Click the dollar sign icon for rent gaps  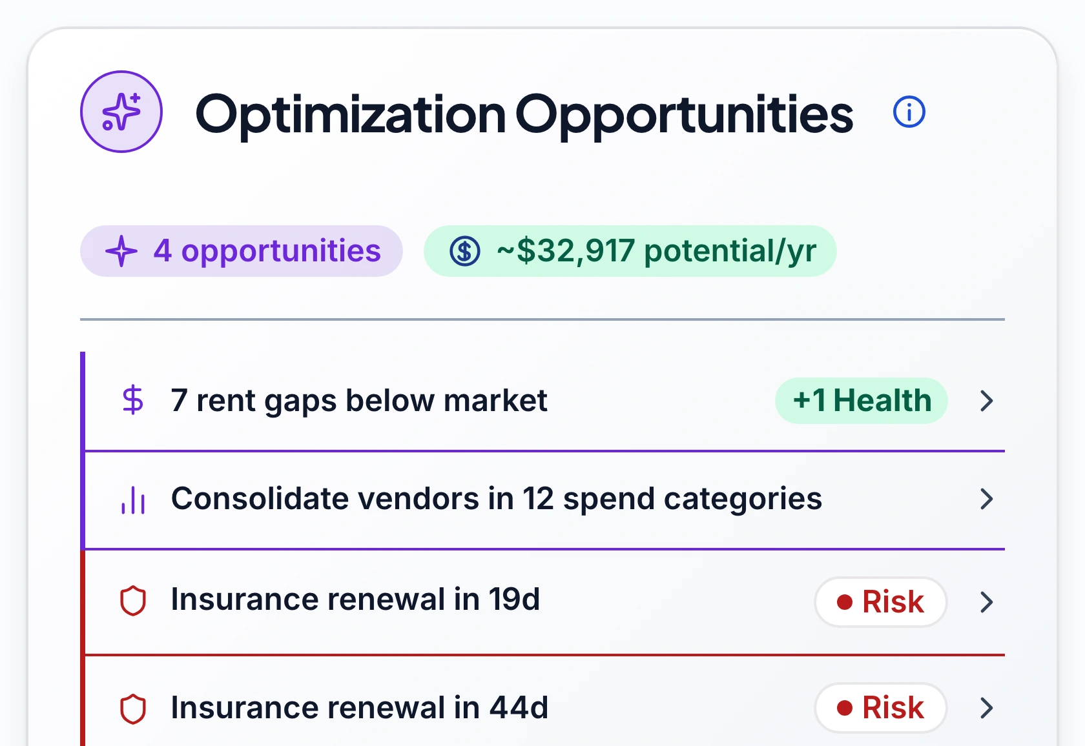[x=133, y=400]
